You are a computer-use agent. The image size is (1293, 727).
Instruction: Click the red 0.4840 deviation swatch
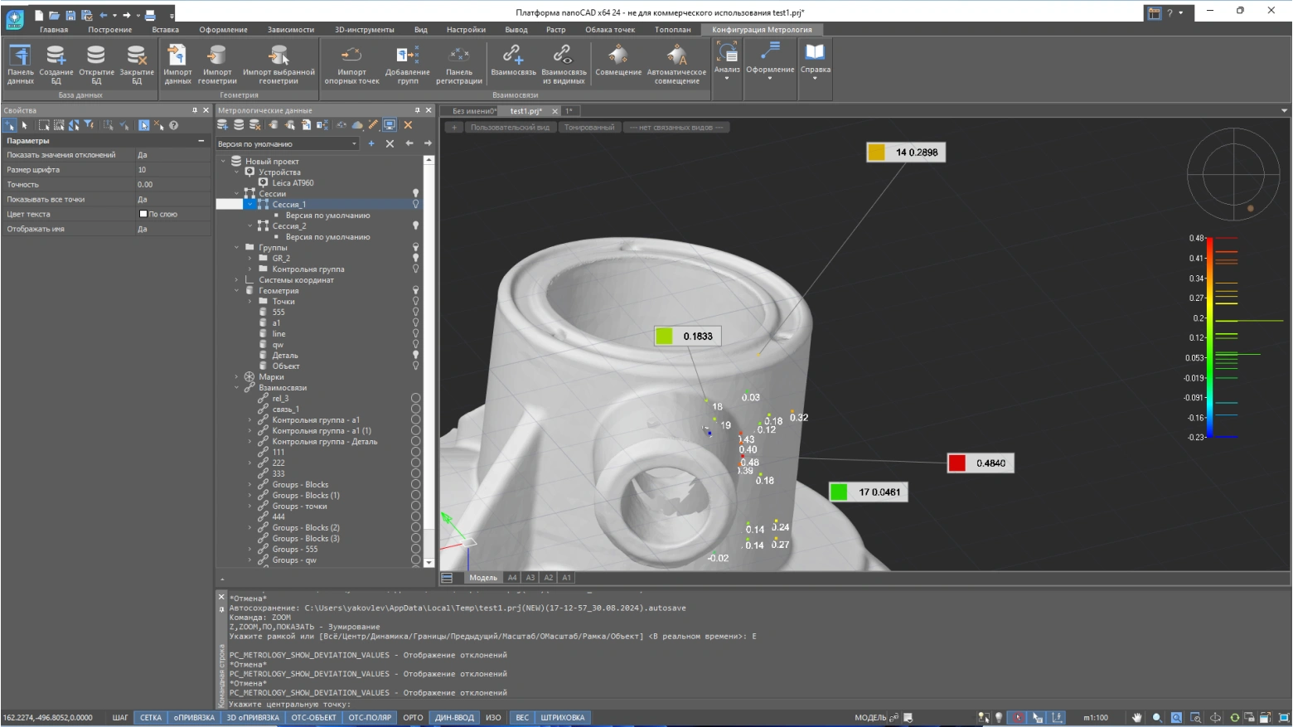[957, 463]
